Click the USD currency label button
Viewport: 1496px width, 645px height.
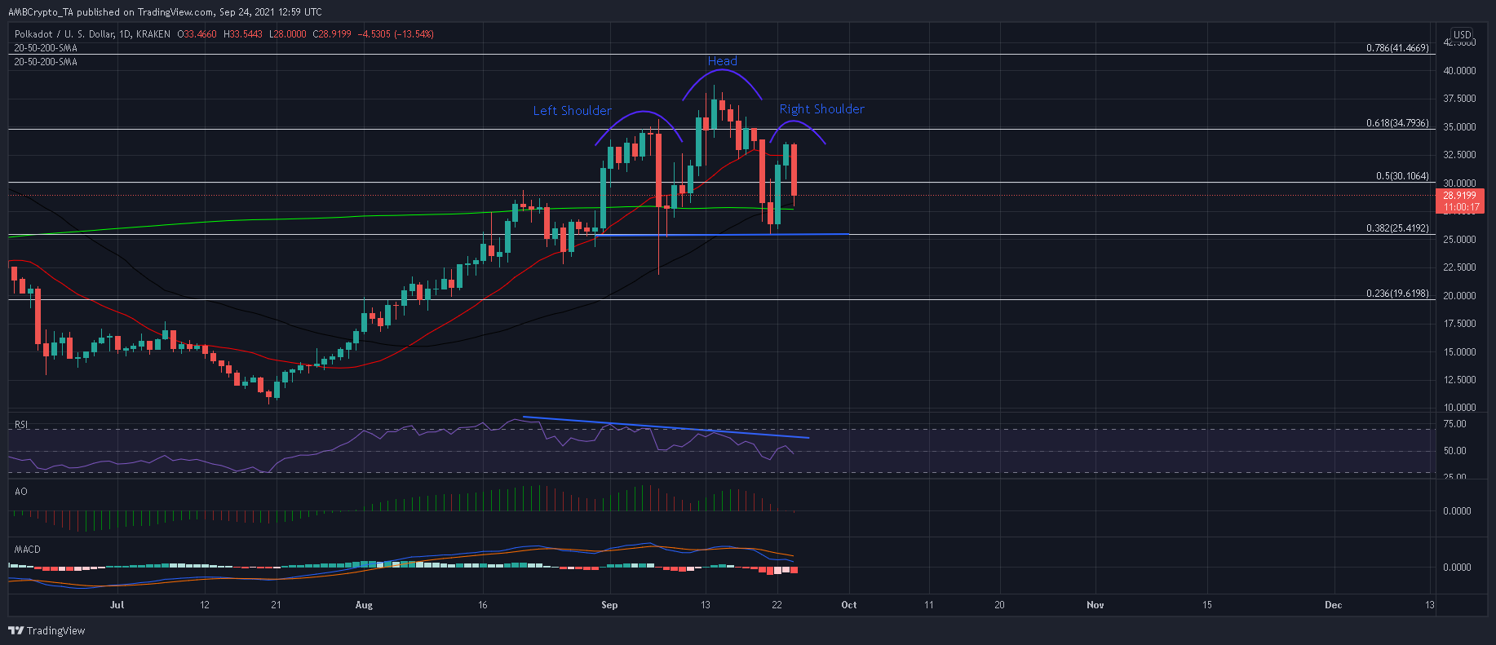point(1462,35)
